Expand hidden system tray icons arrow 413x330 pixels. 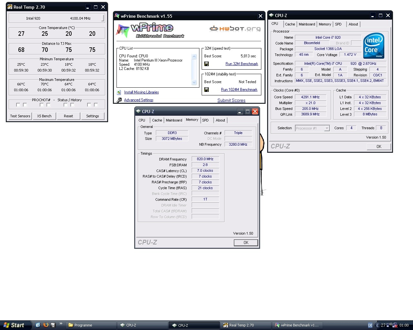coord(377,325)
